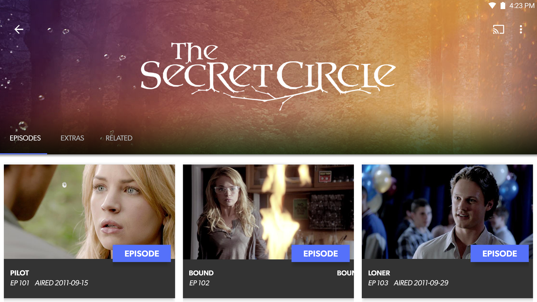Open the three-dot overflow menu
537x302 pixels.
pyautogui.click(x=521, y=29)
